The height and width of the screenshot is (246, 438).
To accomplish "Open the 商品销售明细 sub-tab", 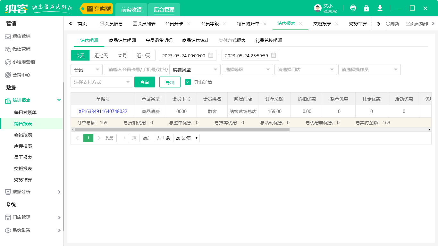I will coord(122,40).
